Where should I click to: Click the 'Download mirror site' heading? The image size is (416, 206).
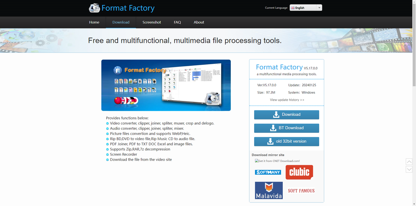[x=268, y=155]
